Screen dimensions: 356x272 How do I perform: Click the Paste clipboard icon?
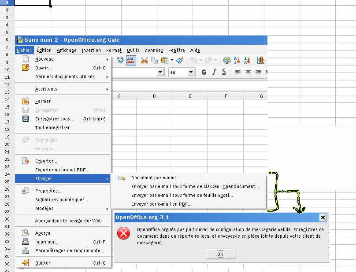pyautogui.click(x=165, y=60)
